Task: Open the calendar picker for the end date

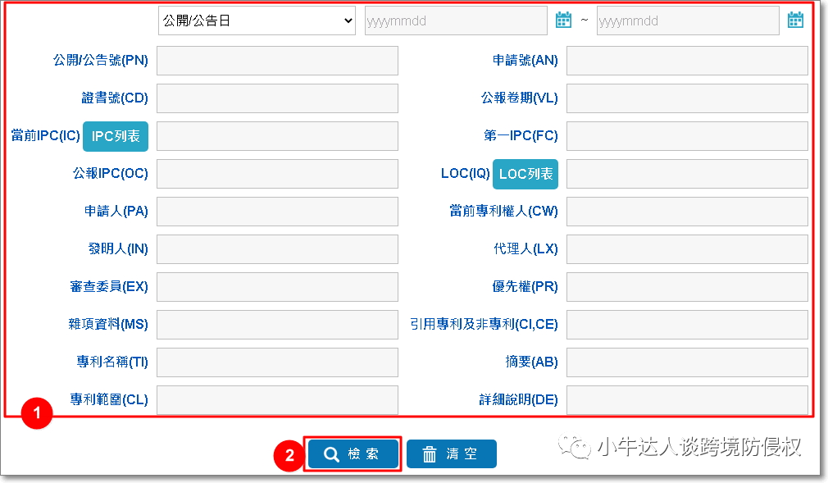Action: click(x=795, y=20)
